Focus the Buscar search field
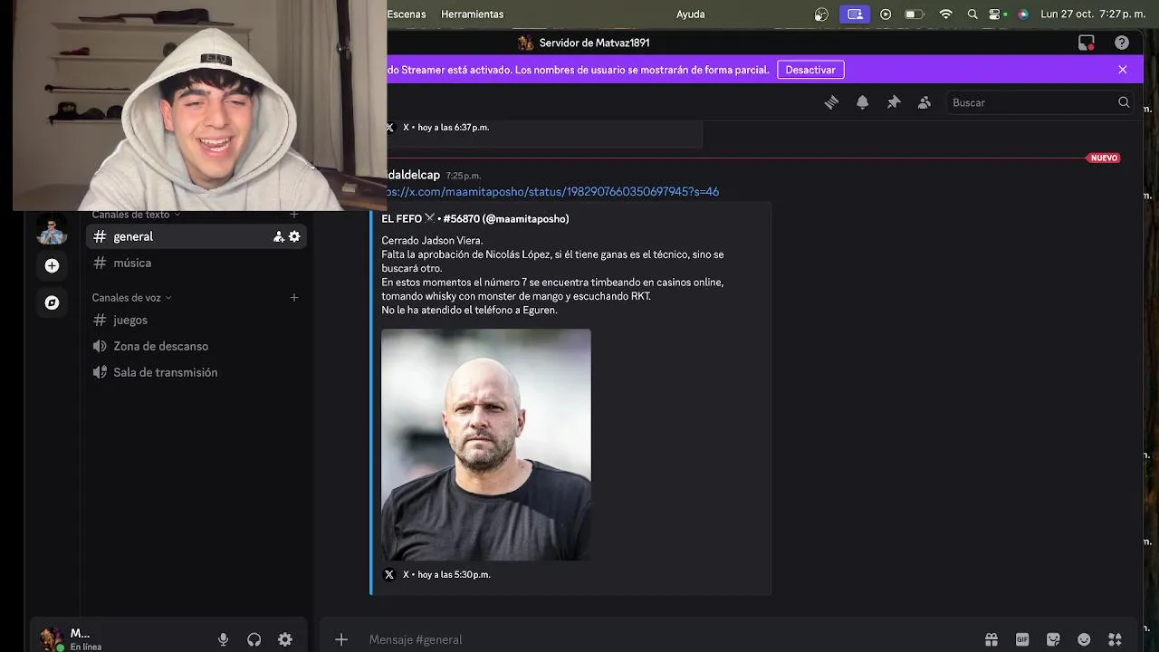This screenshot has height=652, width=1159. pyautogui.click(x=1039, y=102)
